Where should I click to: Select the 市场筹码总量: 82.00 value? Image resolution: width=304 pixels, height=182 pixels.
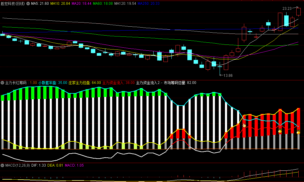(180, 83)
